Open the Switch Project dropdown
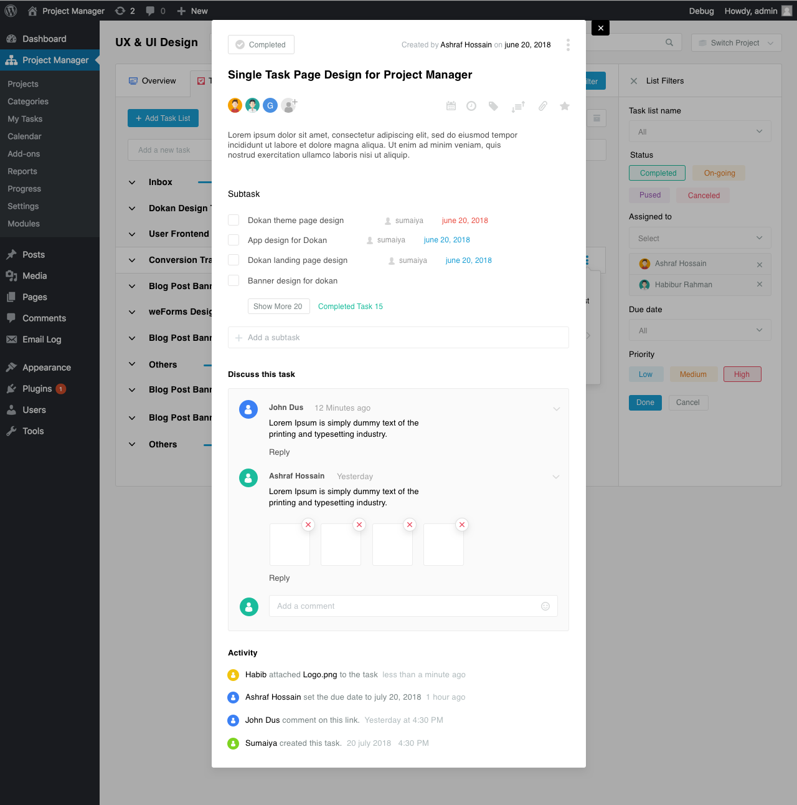The height and width of the screenshot is (805, 797). click(736, 43)
